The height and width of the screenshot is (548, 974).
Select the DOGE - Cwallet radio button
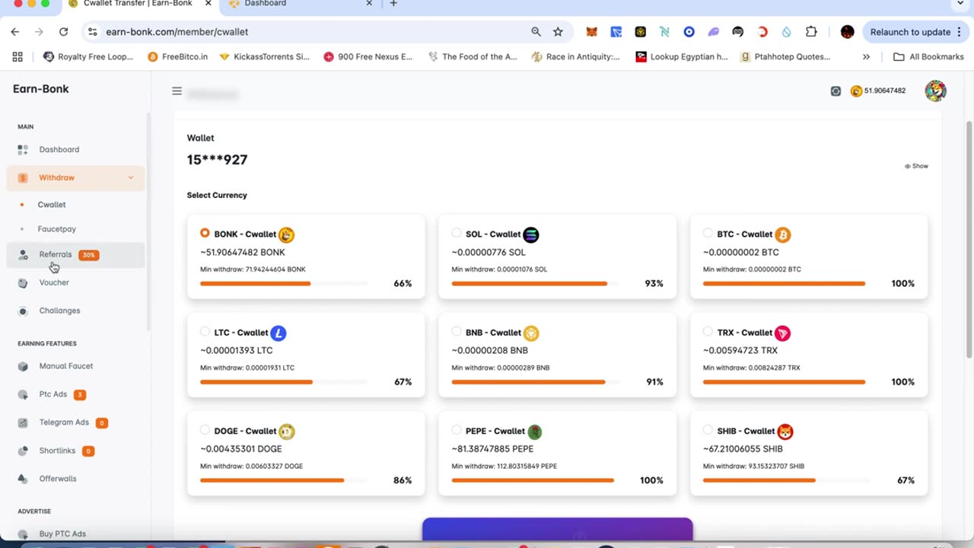click(x=205, y=430)
